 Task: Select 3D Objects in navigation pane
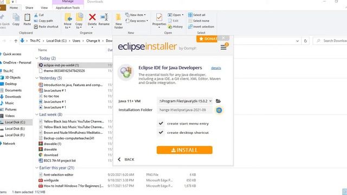(x=13, y=77)
